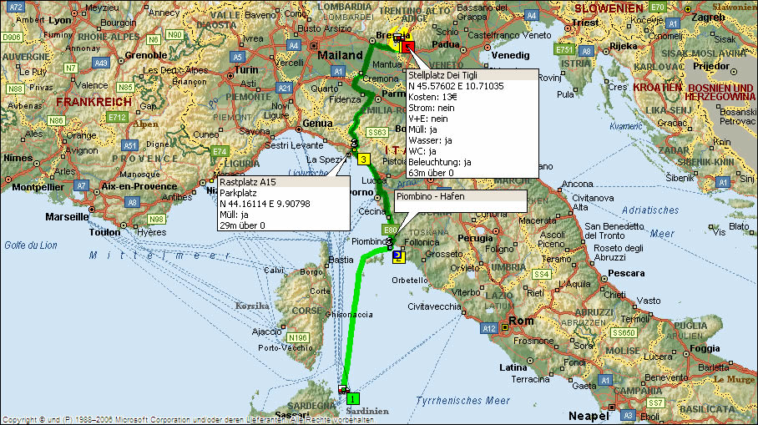This screenshot has height=425, width=758.
Task: Click the camper pushpin icon in Sardinia
Action: (x=343, y=389)
